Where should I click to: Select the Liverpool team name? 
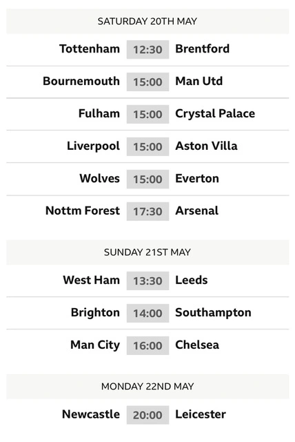pos(93,146)
